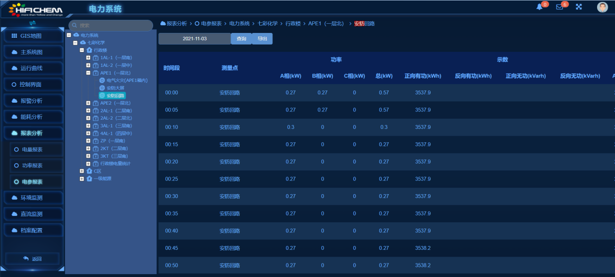Click the meter icon of 电气火灾(APE1箱内)
The image size is (615, 277).
coord(102,80)
